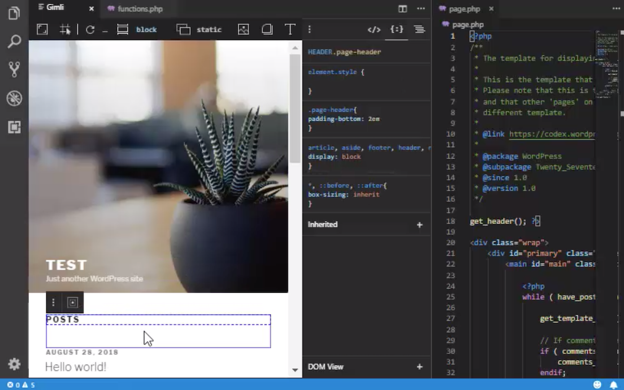Image resolution: width=624 pixels, height=390 pixels.
Task: Open the Manage gear icon
Action: pos(14,364)
